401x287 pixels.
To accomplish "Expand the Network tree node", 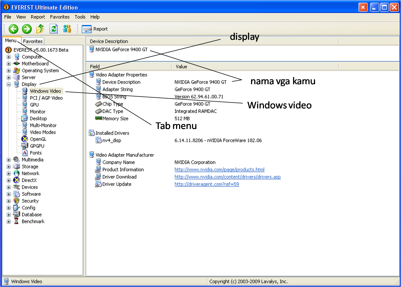I will point(9,174).
